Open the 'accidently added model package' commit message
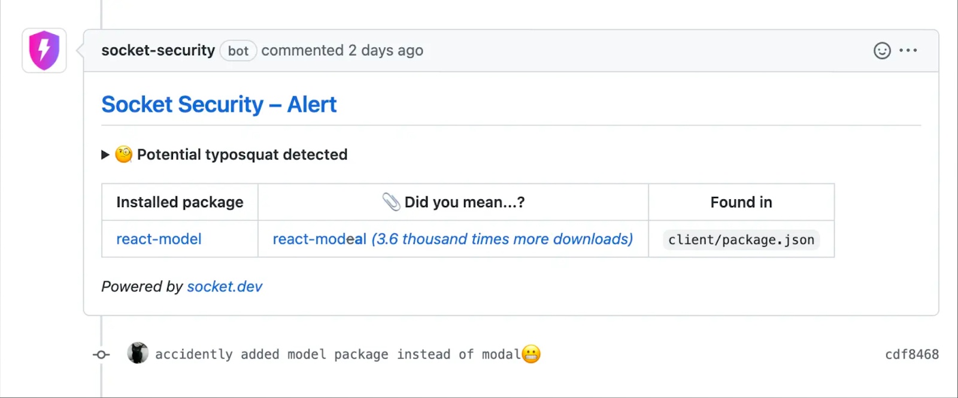The image size is (958, 398). 338,355
